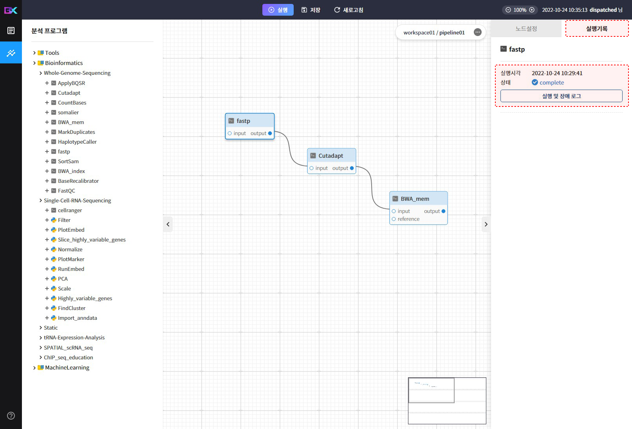Expand the Tools folder
The image size is (632, 429).
tap(34, 53)
